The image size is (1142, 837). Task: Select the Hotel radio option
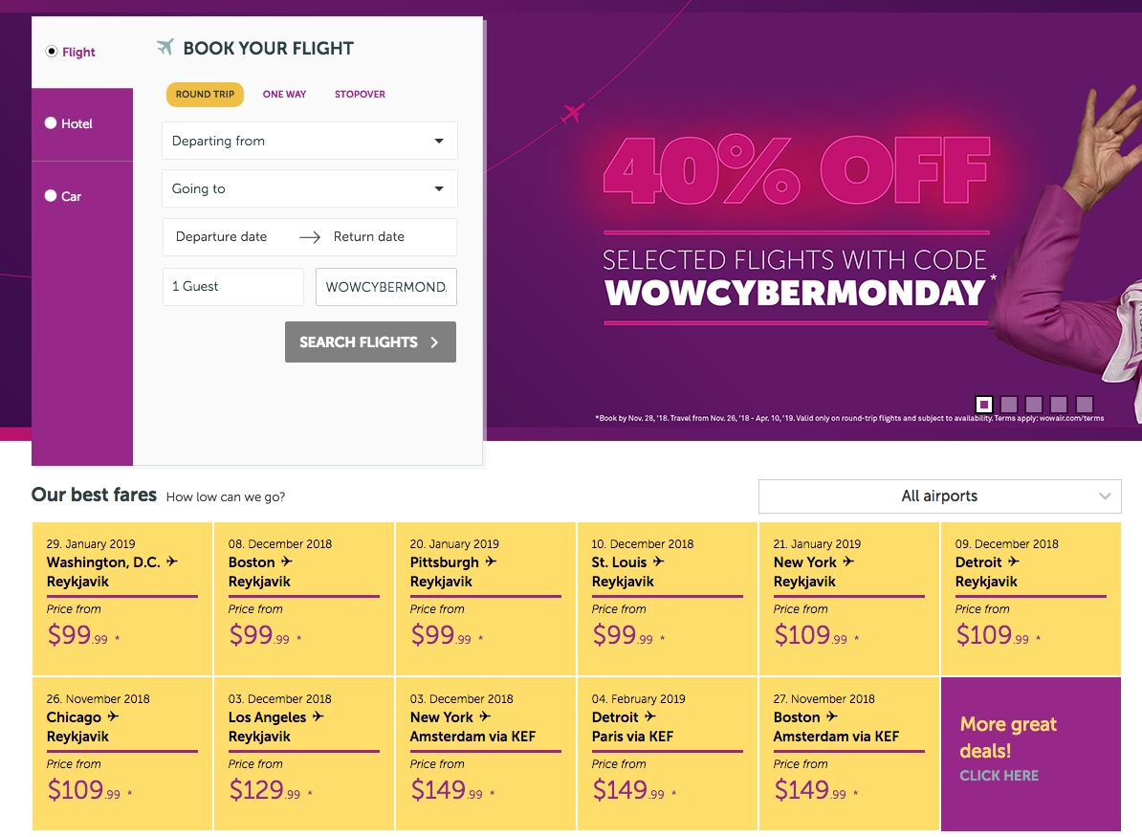[x=51, y=123]
